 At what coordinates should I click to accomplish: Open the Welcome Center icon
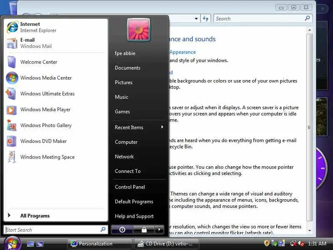(12, 62)
